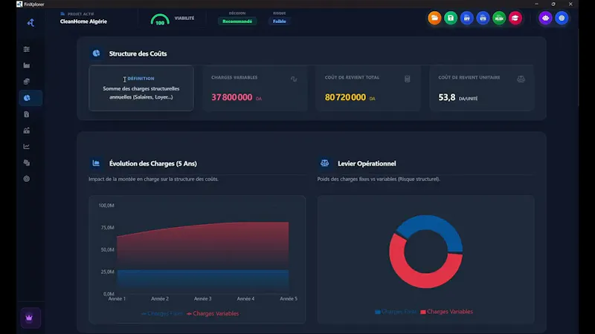
Task: Open the target circle icon in sidebar
Action: pyautogui.click(x=27, y=179)
